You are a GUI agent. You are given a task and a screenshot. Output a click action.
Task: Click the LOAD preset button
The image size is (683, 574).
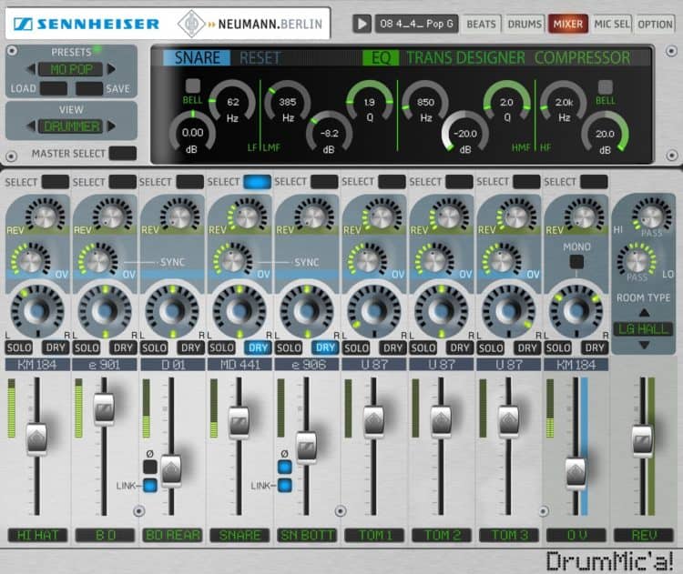click(x=54, y=89)
